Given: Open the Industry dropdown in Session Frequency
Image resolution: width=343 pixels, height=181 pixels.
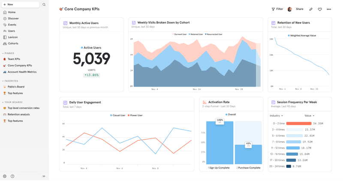Looking at the screenshot, I should (x=276, y=116).
